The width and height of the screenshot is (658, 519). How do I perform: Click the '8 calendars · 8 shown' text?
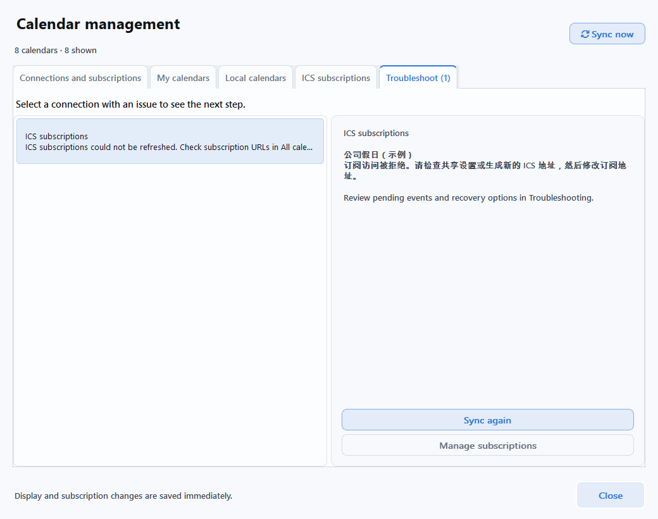(x=56, y=51)
